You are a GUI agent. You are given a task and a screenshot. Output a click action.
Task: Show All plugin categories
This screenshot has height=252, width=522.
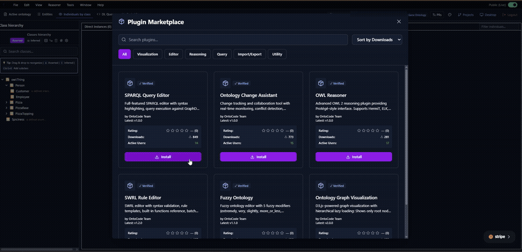(x=125, y=55)
